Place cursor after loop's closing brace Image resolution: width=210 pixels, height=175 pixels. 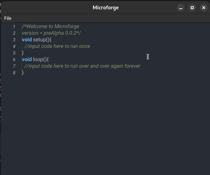pyautogui.click(x=24, y=73)
